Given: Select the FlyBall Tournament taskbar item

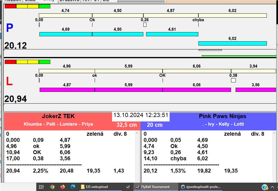Looking at the screenshot, I should [155, 187].
